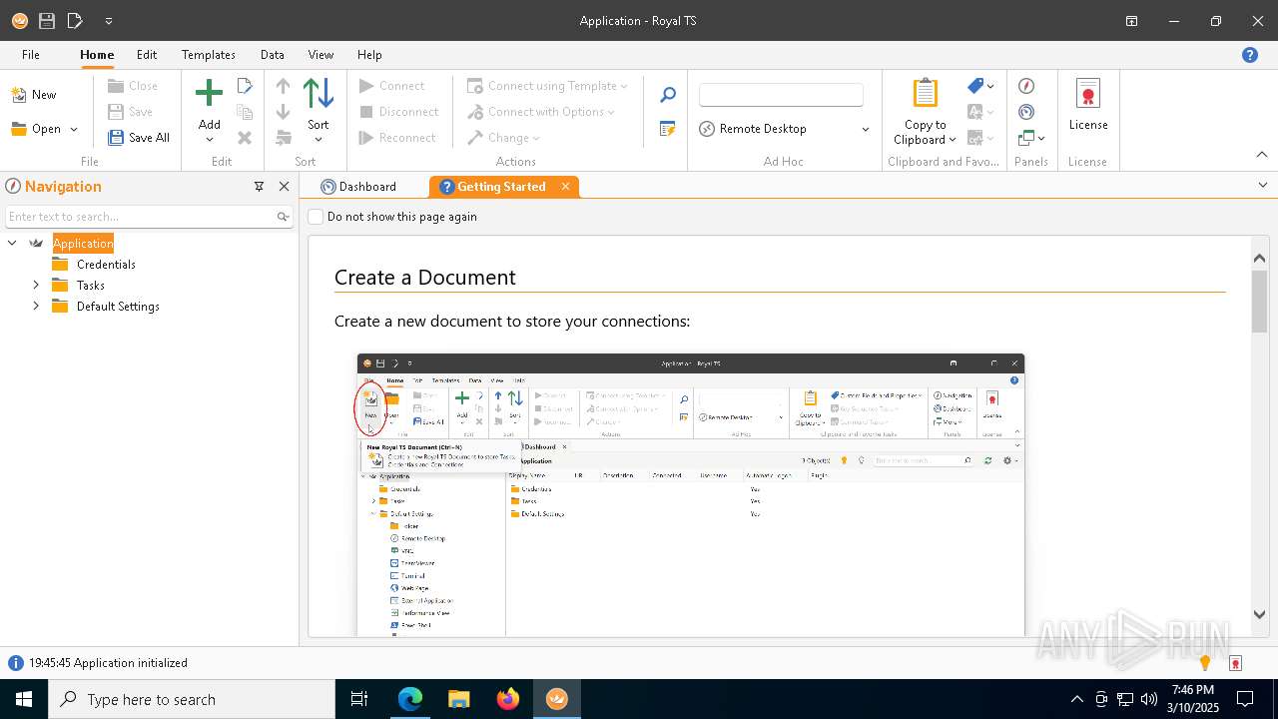Image resolution: width=1278 pixels, height=719 pixels.
Task: Close the Getting Started tab
Action: pos(565,187)
